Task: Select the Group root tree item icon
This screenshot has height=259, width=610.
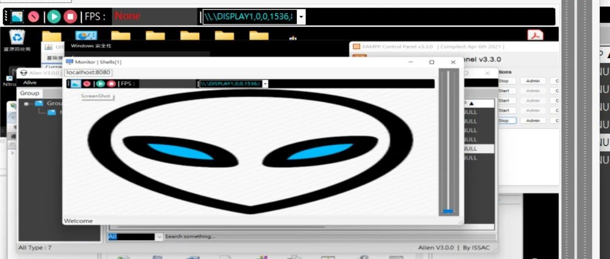Action: point(39,103)
